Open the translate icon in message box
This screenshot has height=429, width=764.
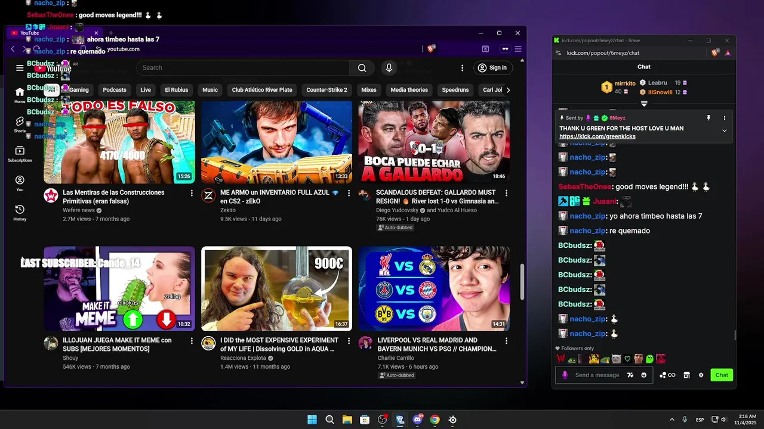[x=630, y=375]
